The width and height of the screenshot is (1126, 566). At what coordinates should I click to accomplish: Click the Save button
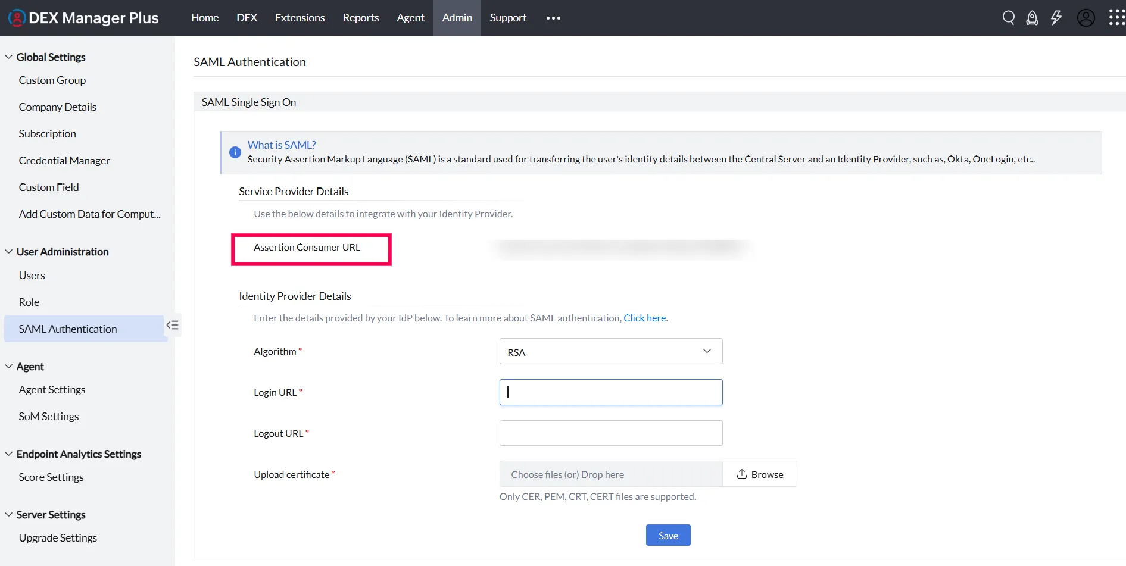pos(668,535)
